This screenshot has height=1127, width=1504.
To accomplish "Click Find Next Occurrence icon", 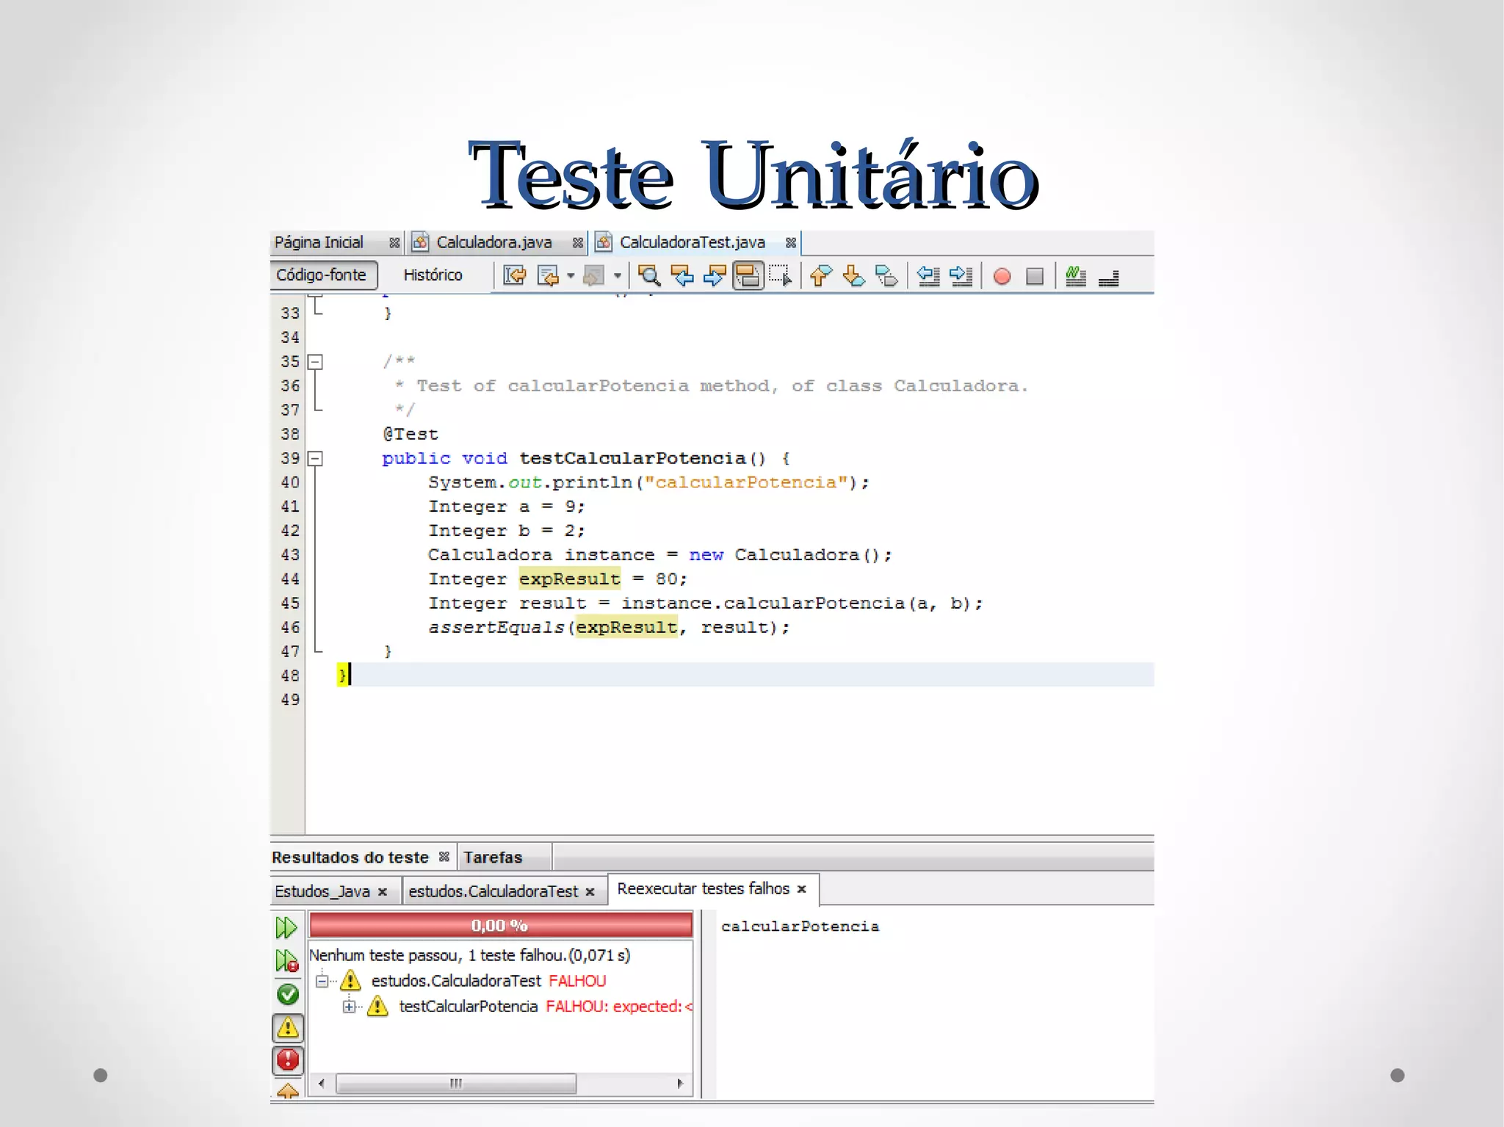I will click(x=715, y=276).
